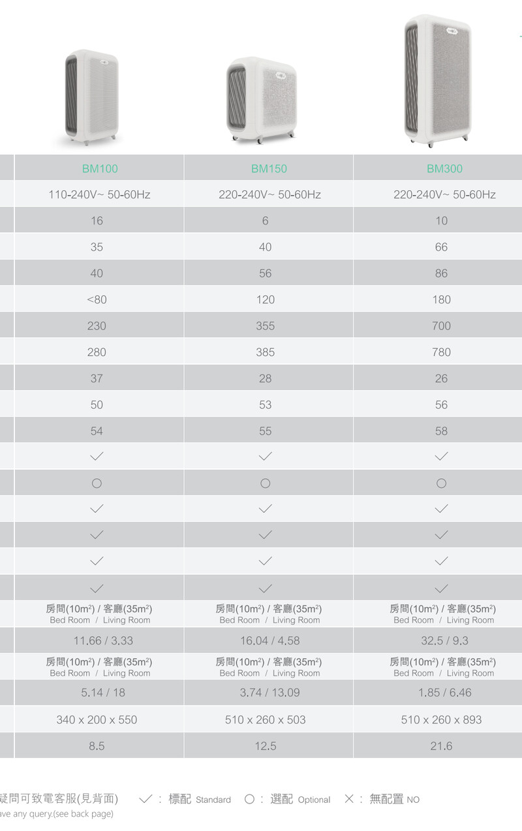The image size is (522, 831).
Task: Click the optional circle icon in BM150 column
Action: click(x=265, y=483)
